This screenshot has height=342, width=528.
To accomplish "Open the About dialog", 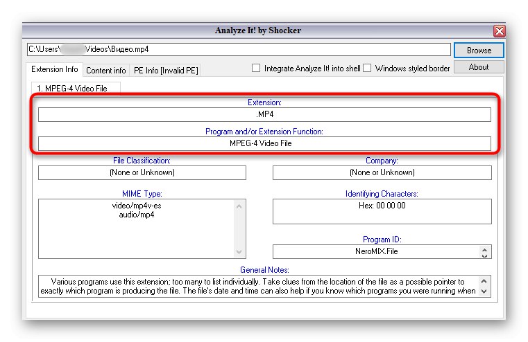I will [479, 67].
